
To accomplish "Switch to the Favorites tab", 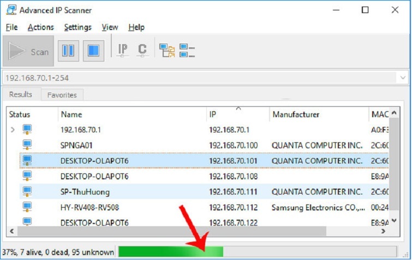I will [62, 95].
